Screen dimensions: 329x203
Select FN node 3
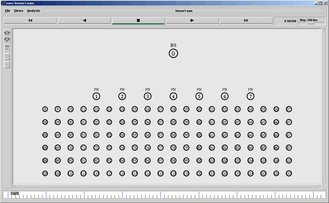[148, 97]
